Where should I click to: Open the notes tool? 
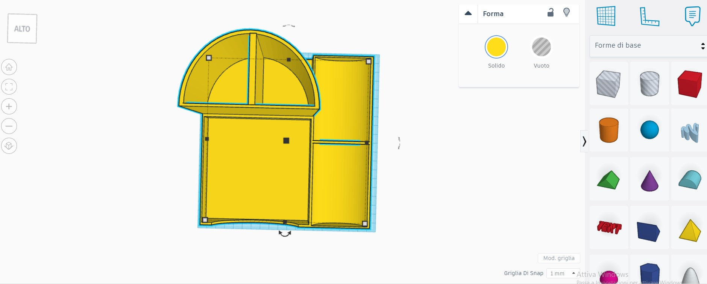(x=692, y=16)
